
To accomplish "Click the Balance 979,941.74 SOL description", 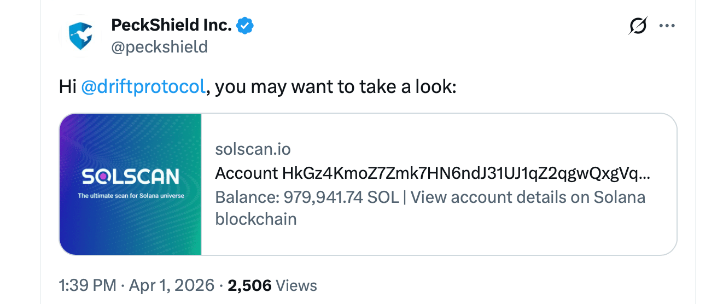I will [x=307, y=197].
